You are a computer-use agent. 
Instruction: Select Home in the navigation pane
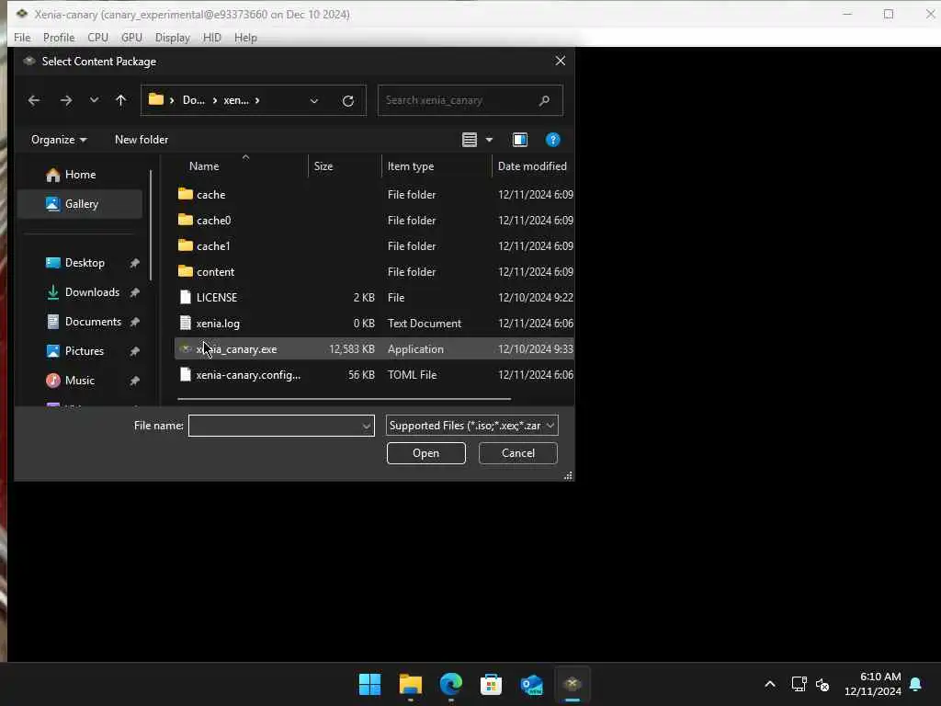click(80, 175)
